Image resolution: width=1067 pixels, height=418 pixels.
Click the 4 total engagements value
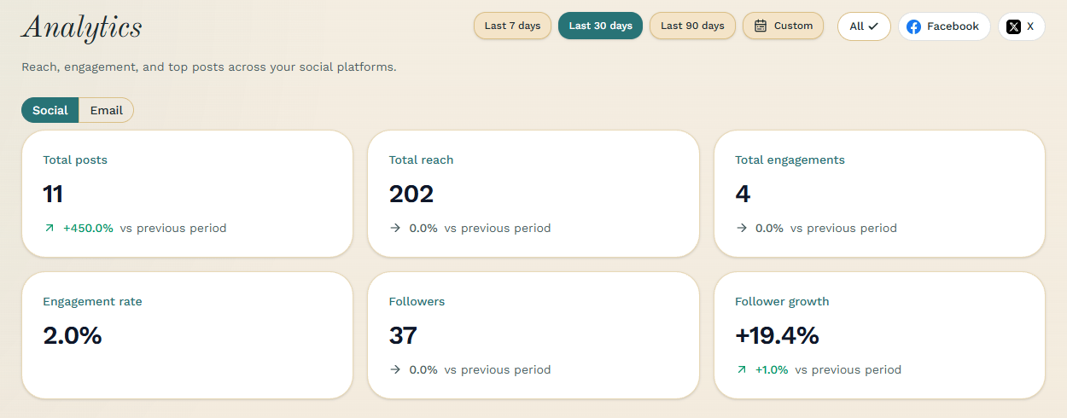743,194
